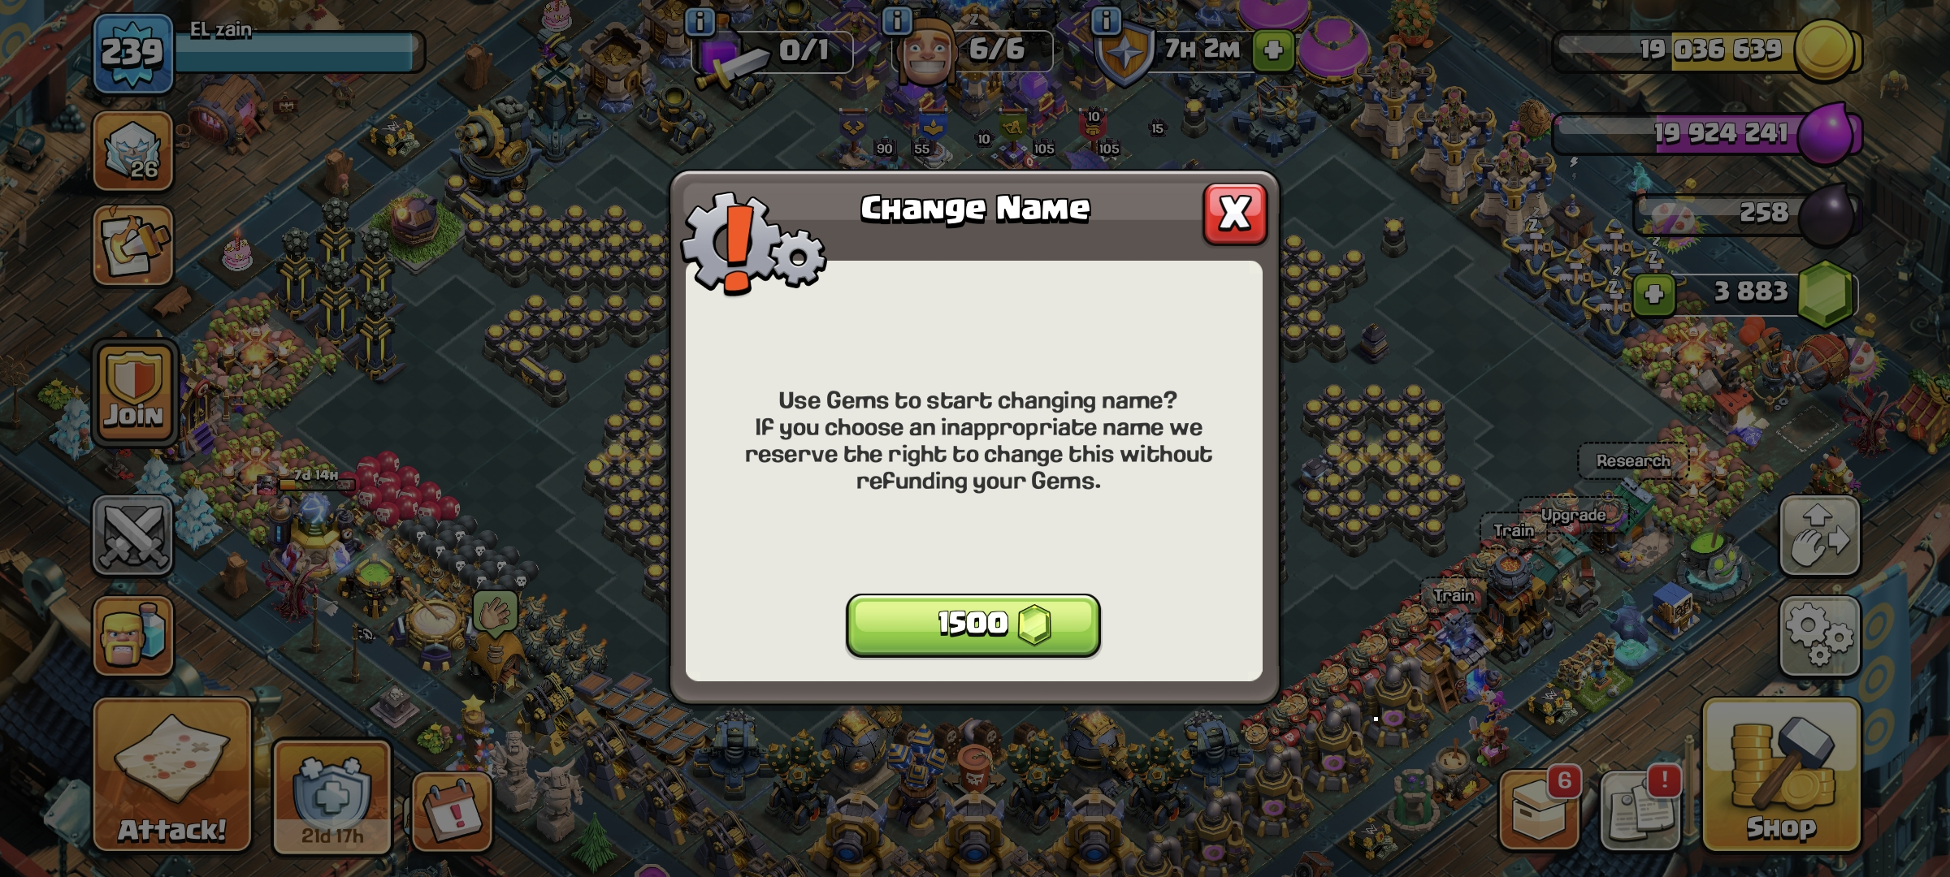Viewport: 1950px width, 877px height.
Task: Extend shield with the green plus button
Action: [x=1273, y=50]
